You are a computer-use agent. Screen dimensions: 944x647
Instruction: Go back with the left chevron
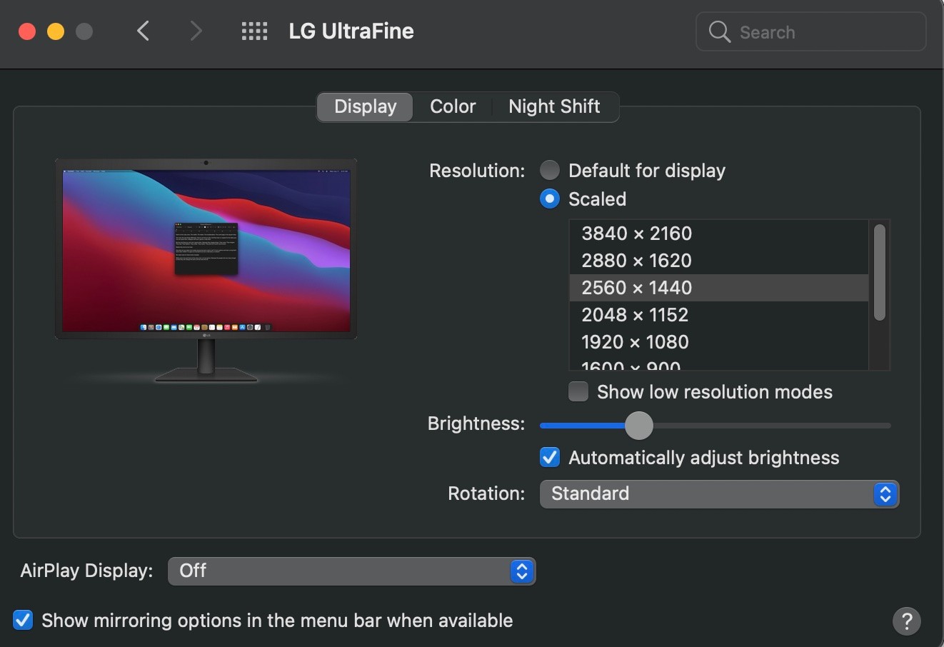(144, 31)
